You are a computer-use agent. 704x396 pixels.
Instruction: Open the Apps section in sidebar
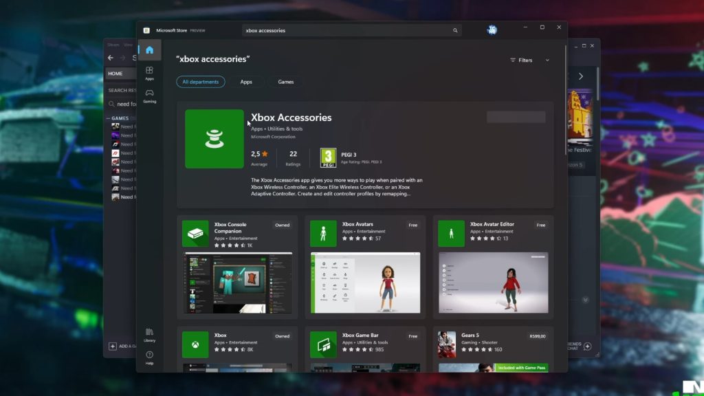[x=149, y=73]
